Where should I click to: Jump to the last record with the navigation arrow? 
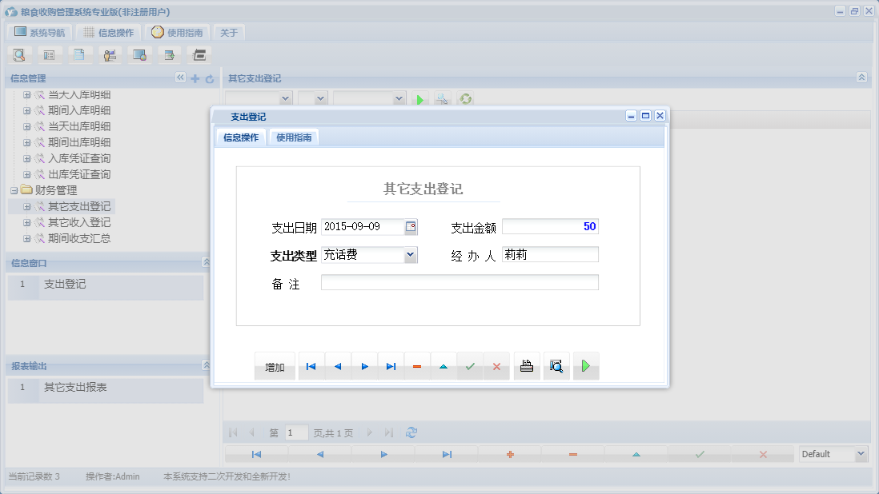click(391, 366)
